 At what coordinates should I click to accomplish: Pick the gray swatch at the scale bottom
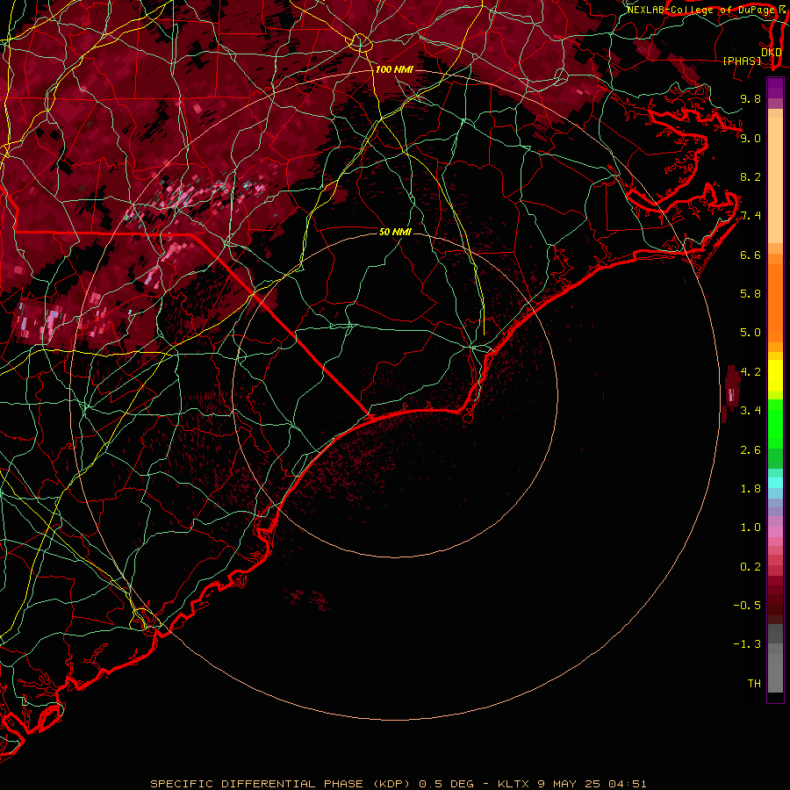click(x=775, y=673)
